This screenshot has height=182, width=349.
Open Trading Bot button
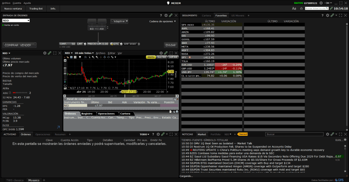(36, 8)
